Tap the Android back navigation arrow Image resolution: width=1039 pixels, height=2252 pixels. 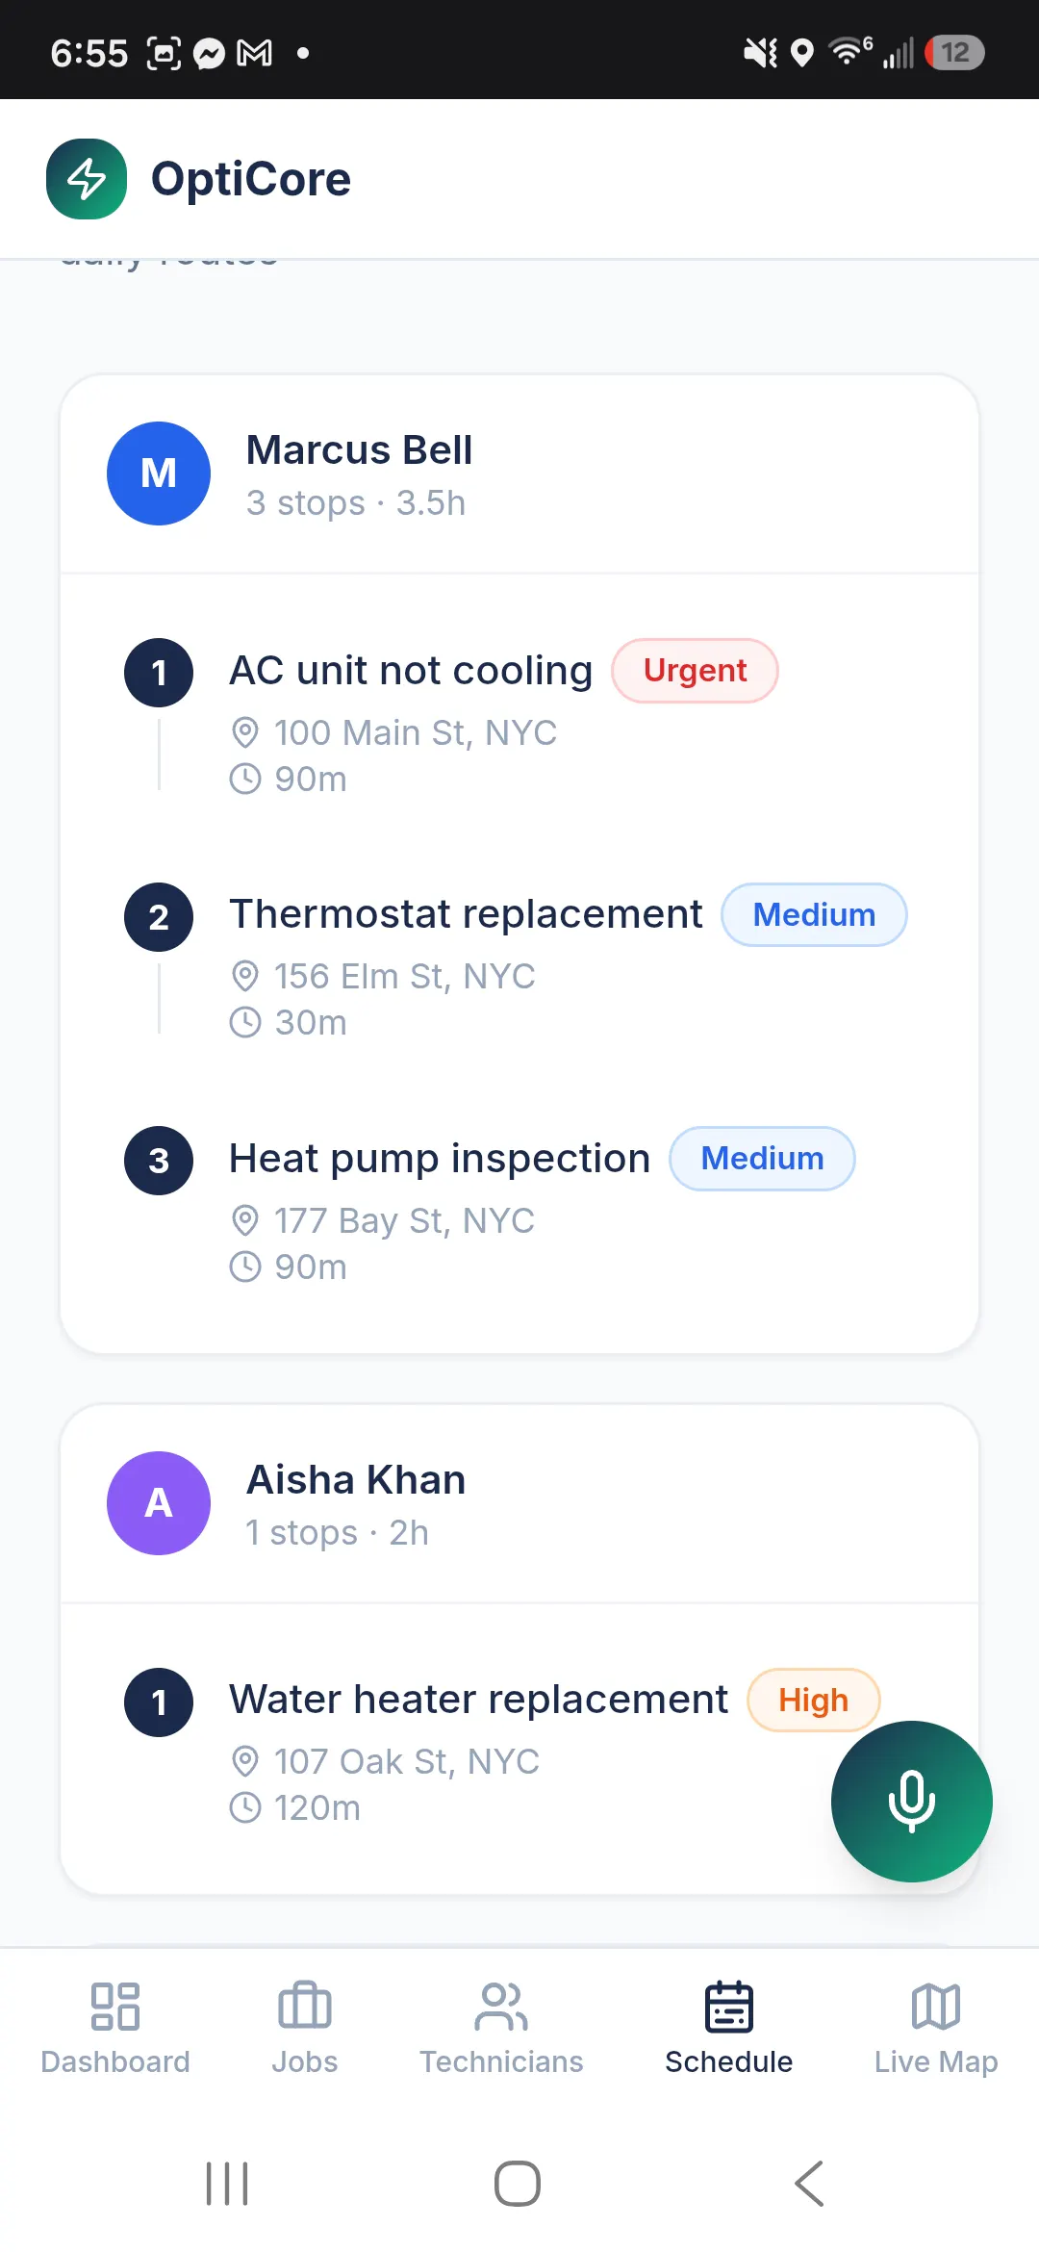click(x=809, y=2183)
